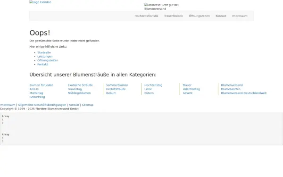Open the Leistungen helpful link
Viewport: 283px width, 177px height.
click(x=45, y=57)
